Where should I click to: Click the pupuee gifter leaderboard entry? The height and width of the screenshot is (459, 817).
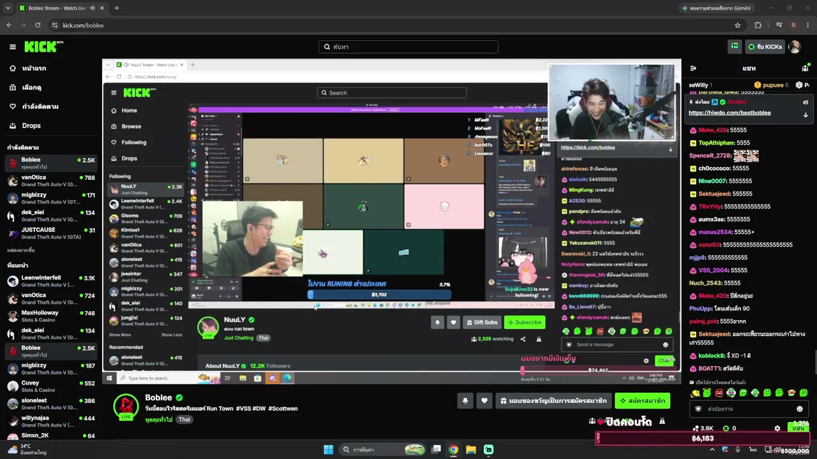coord(772,85)
